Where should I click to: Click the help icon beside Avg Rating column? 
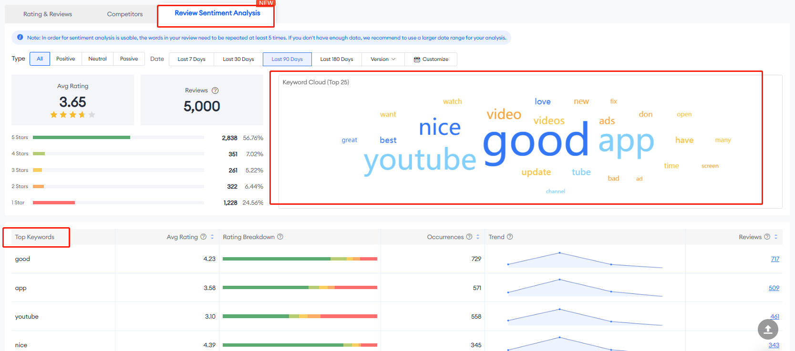204,237
